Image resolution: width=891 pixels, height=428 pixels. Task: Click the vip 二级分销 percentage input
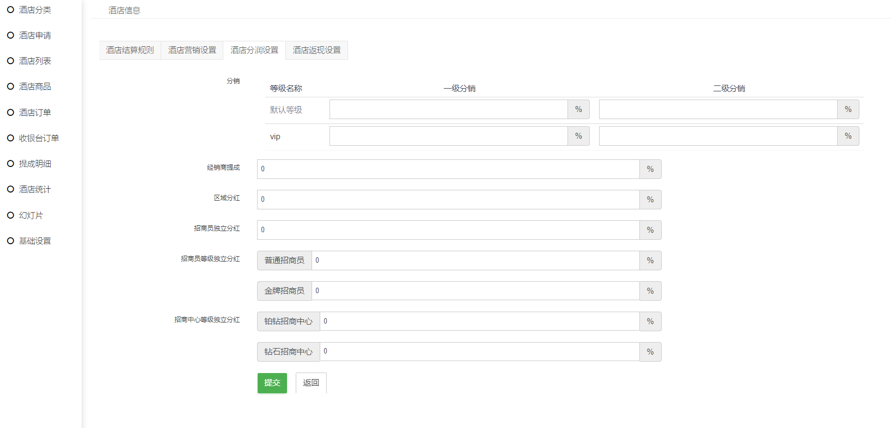(x=718, y=136)
